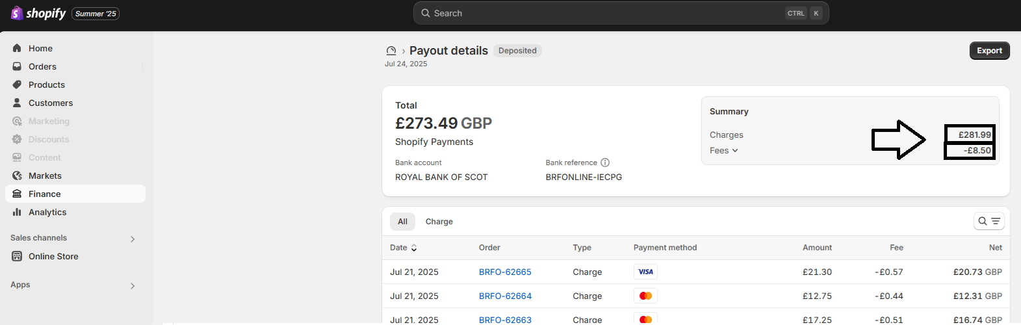
Task: Open the Online Store channel icon
Action: click(x=17, y=256)
